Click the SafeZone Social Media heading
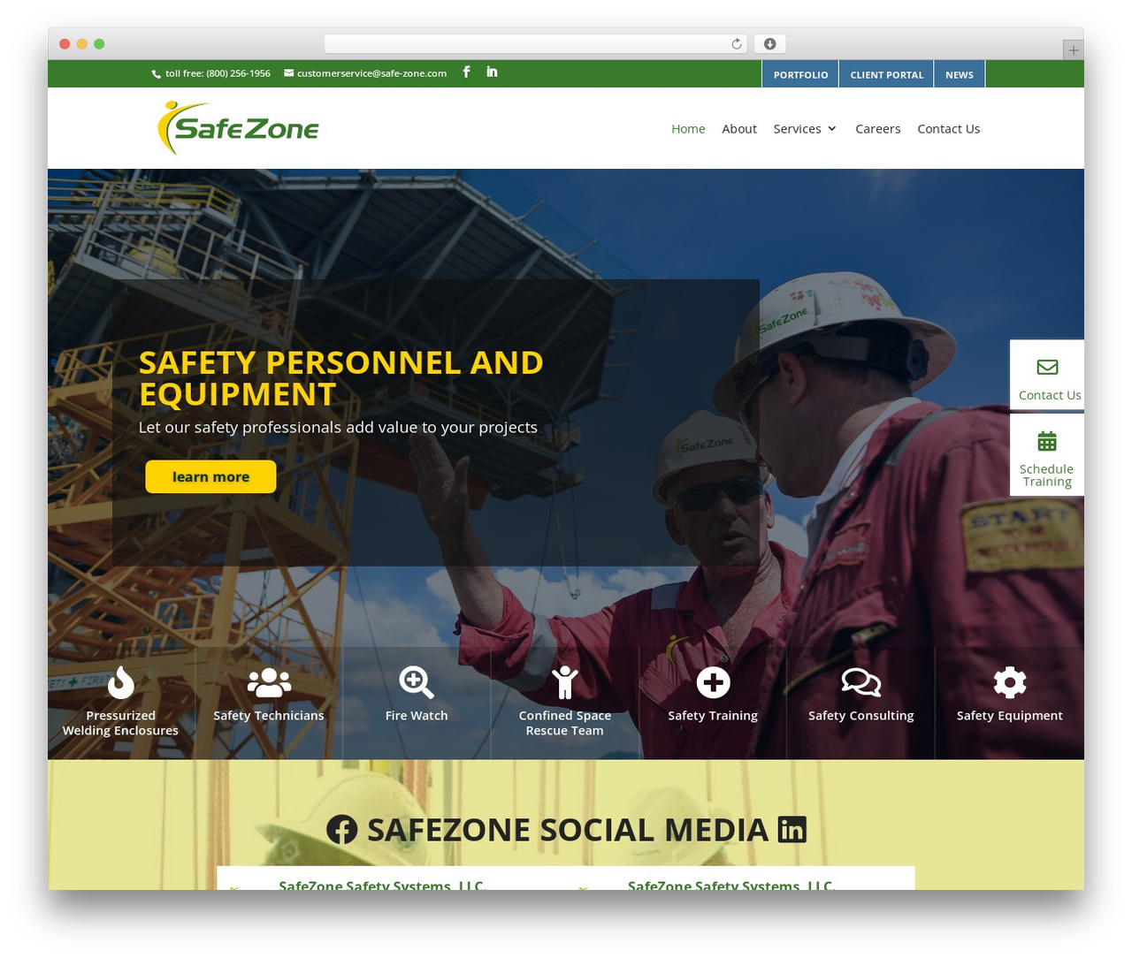The image size is (1132, 958). 567,830
